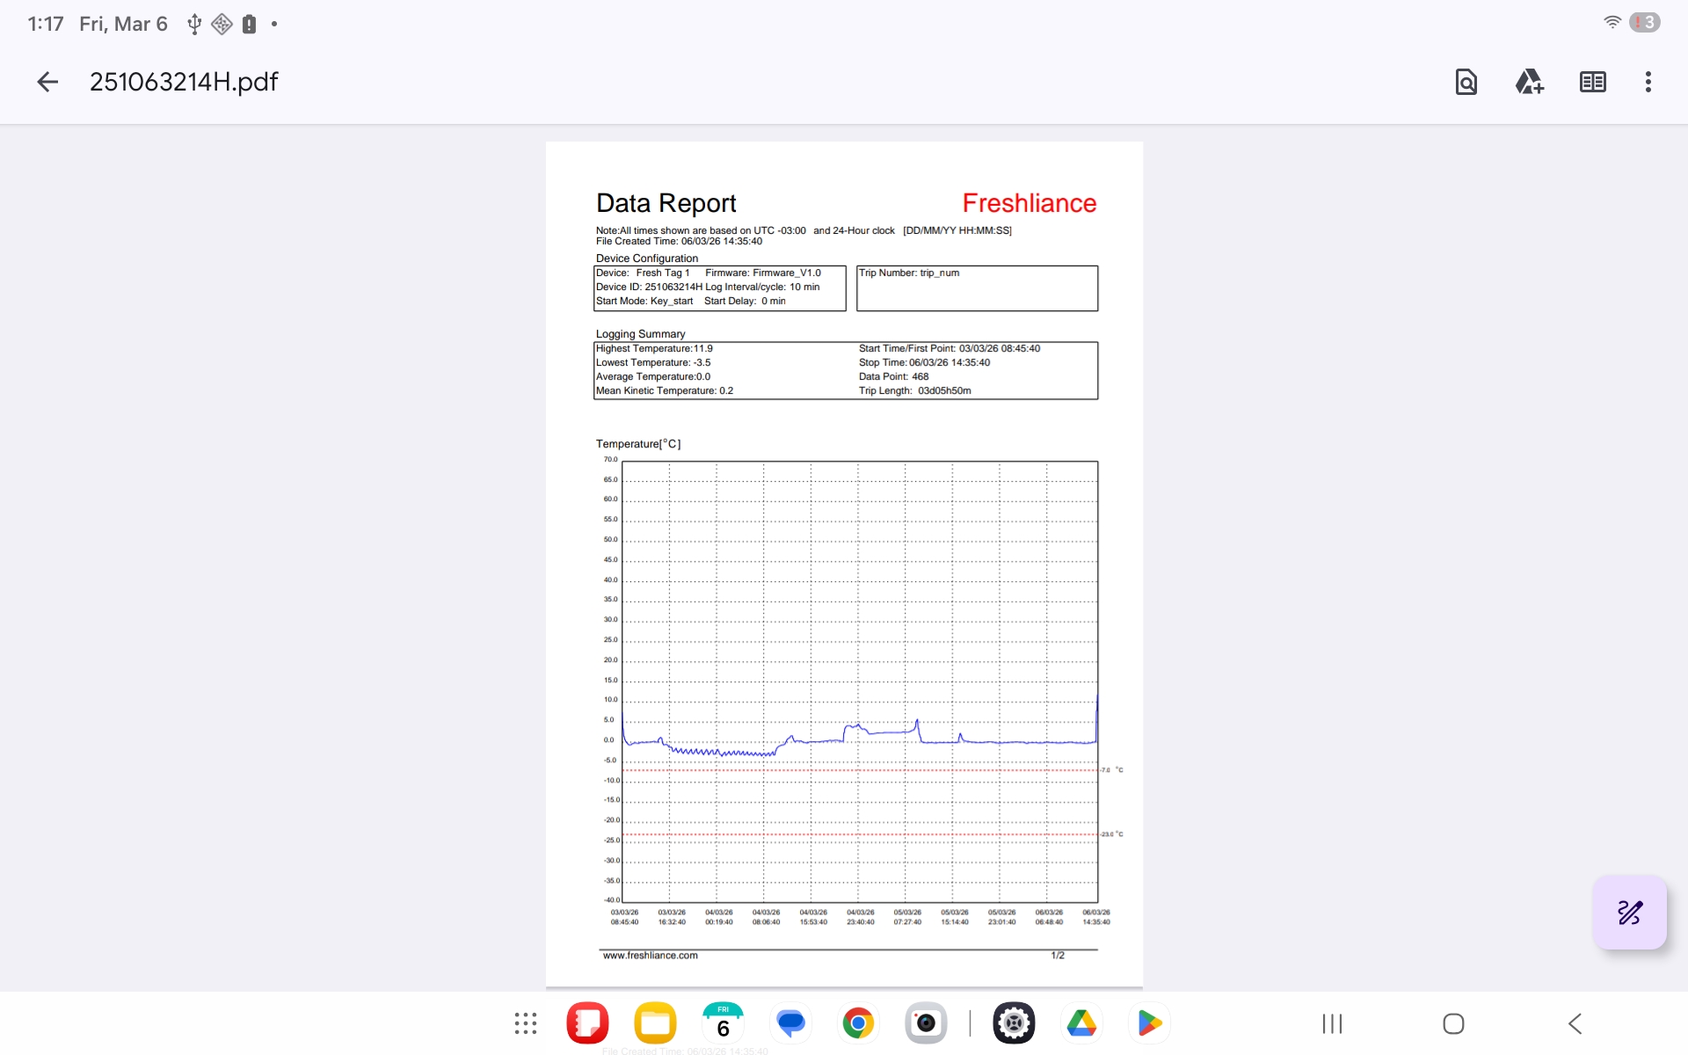Open the yellow Files app
The height and width of the screenshot is (1055, 1688).
pos(655,1023)
